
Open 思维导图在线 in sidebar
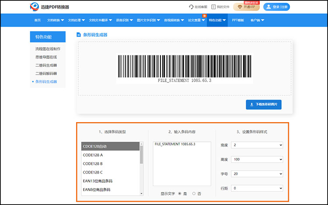click(x=46, y=57)
